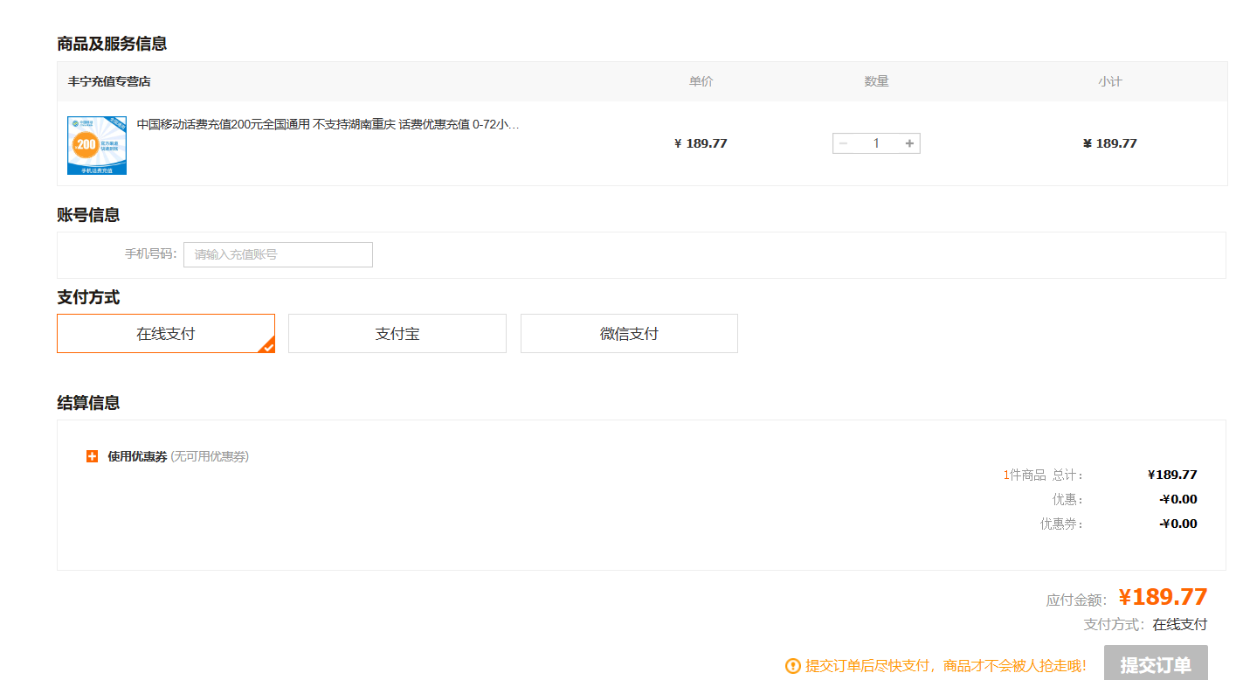1243x680 pixels.
Task: Click the 提交订单 submit order button
Action: 1156,663
